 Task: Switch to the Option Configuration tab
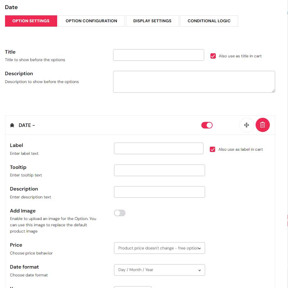(91, 21)
